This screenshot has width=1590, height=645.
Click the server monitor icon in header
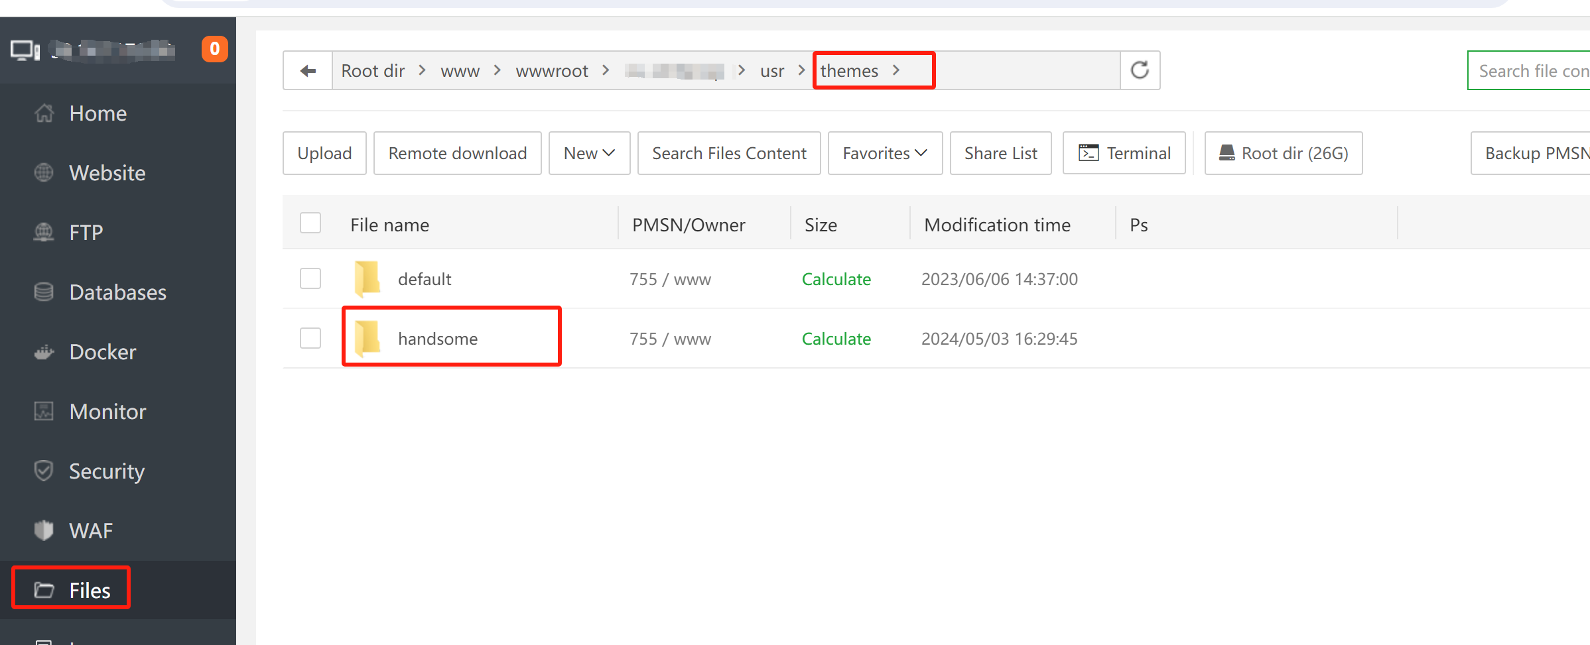pos(25,50)
